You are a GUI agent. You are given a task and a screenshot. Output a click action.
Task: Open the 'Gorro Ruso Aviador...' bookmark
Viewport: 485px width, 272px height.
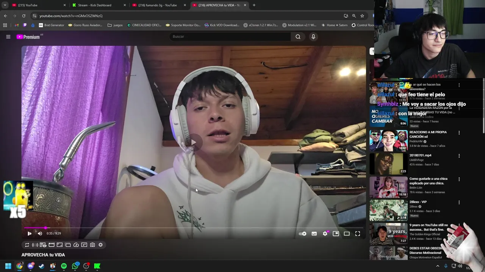coord(85,25)
